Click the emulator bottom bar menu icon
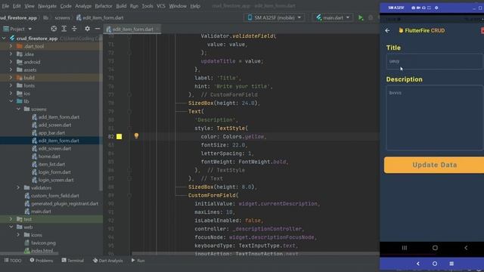Screen dimensions: 484x272 451,264
